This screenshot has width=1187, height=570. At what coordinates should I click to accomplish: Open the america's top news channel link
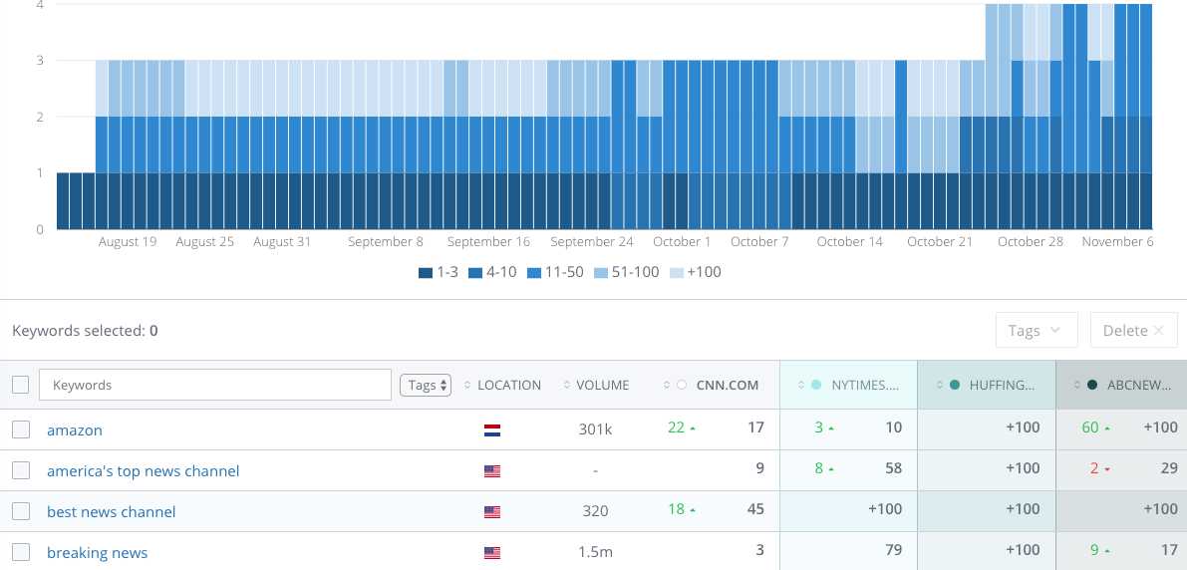point(143,471)
